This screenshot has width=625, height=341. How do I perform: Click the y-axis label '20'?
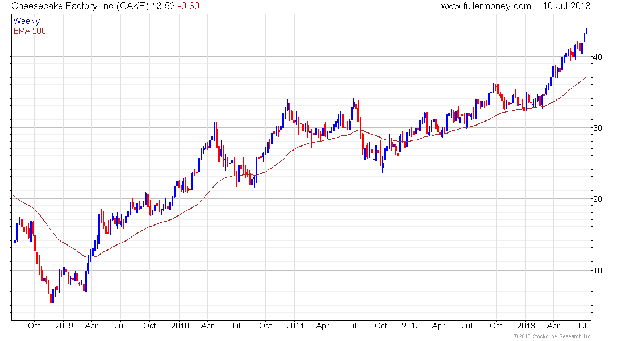(598, 198)
